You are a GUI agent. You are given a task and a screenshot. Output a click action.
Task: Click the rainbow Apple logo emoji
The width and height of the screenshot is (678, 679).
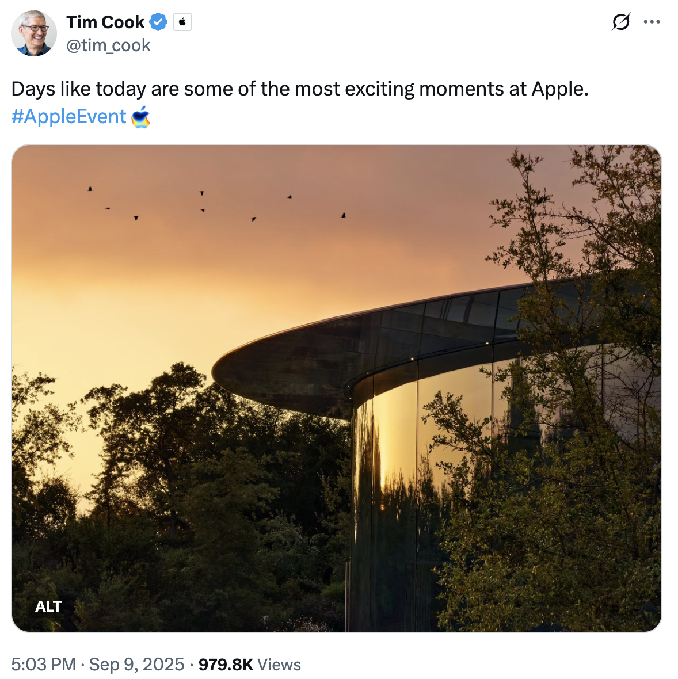click(x=140, y=118)
